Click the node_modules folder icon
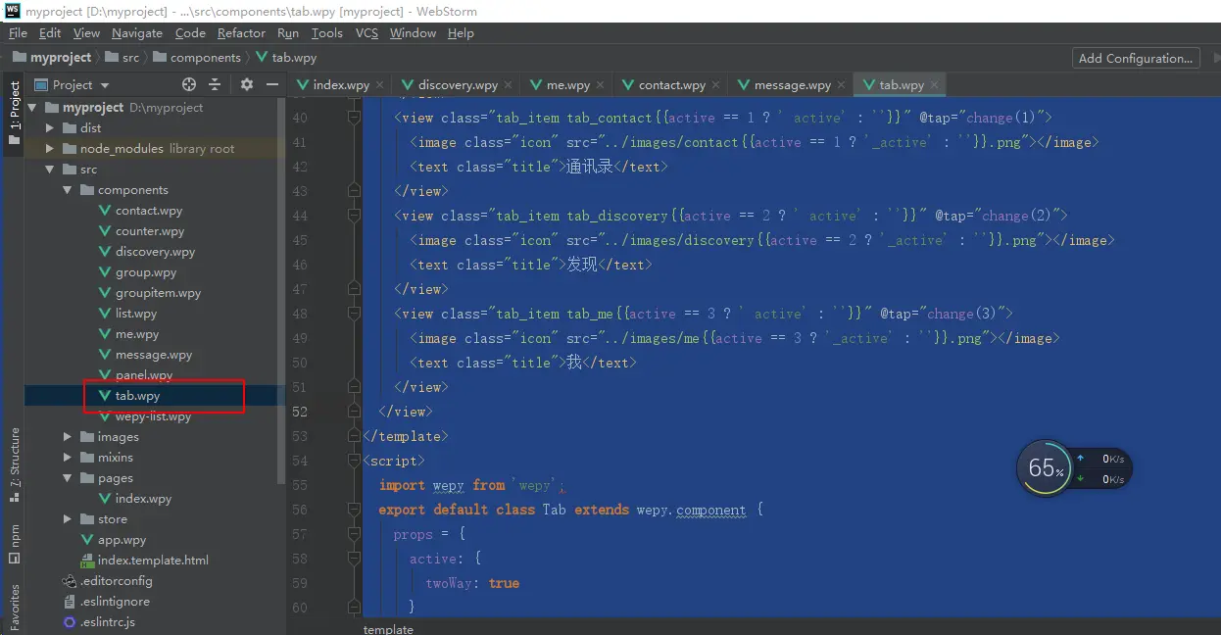The image size is (1221, 635). tap(70, 149)
